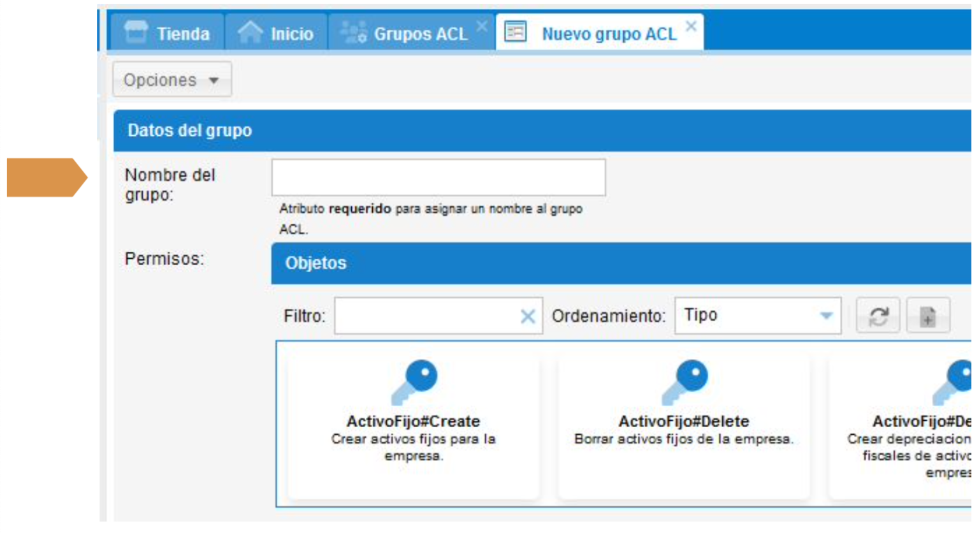Open the Ordenamiento combo box showing Tipo
Screen dimensions: 979x533
746,316
